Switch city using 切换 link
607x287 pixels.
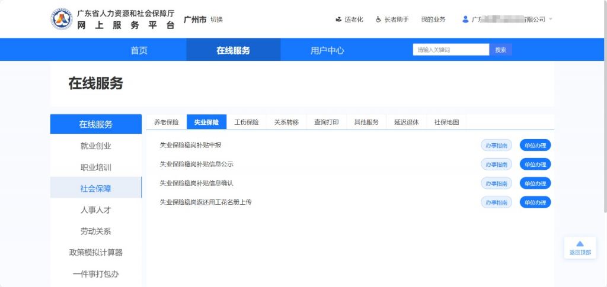[x=216, y=20]
